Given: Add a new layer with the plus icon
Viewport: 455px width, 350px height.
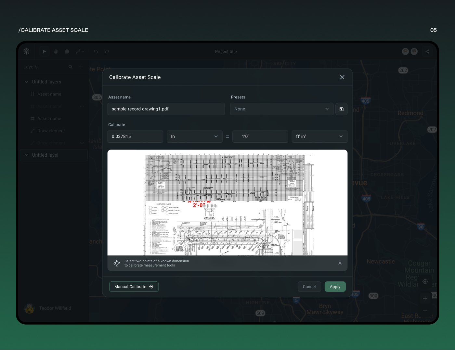Looking at the screenshot, I should click(81, 67).
